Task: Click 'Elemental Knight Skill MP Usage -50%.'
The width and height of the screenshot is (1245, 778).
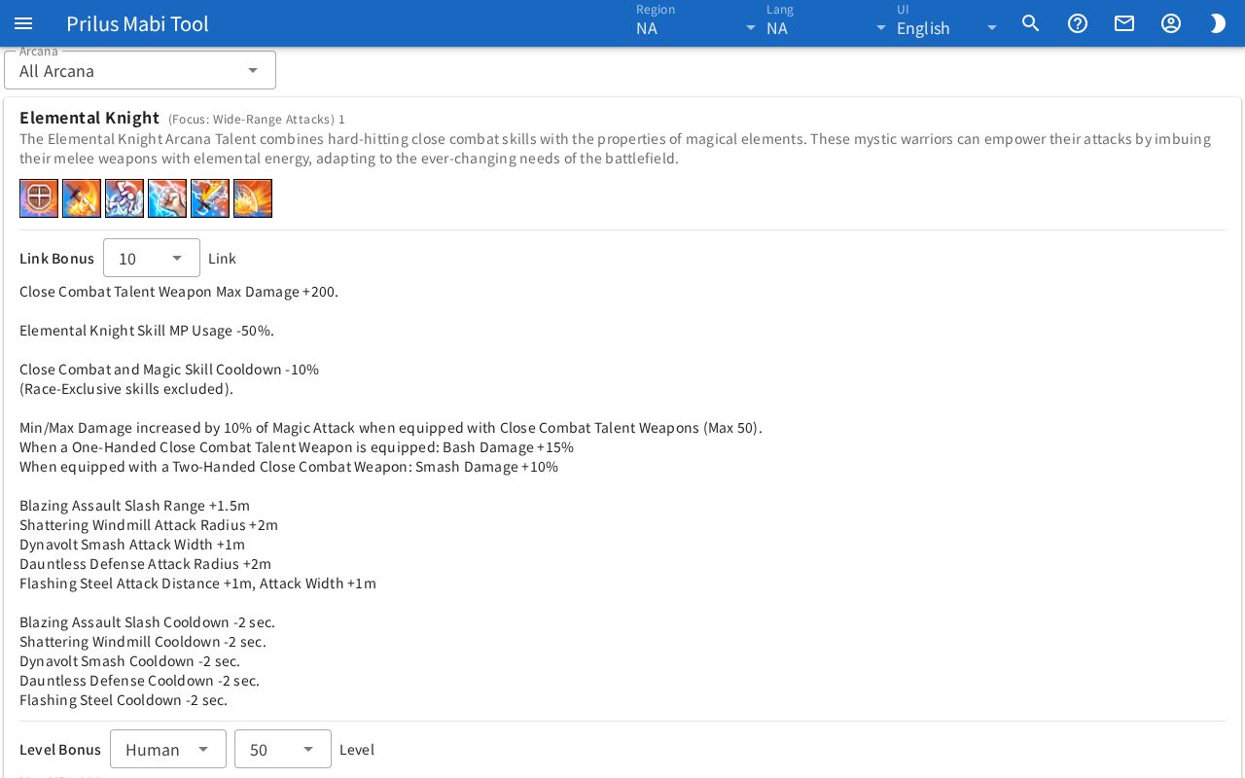Action: (147, 331)
